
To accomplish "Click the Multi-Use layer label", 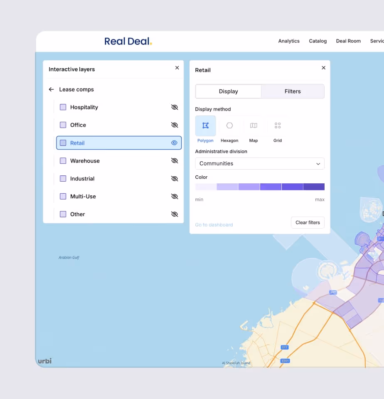I will tap(83, 197).
